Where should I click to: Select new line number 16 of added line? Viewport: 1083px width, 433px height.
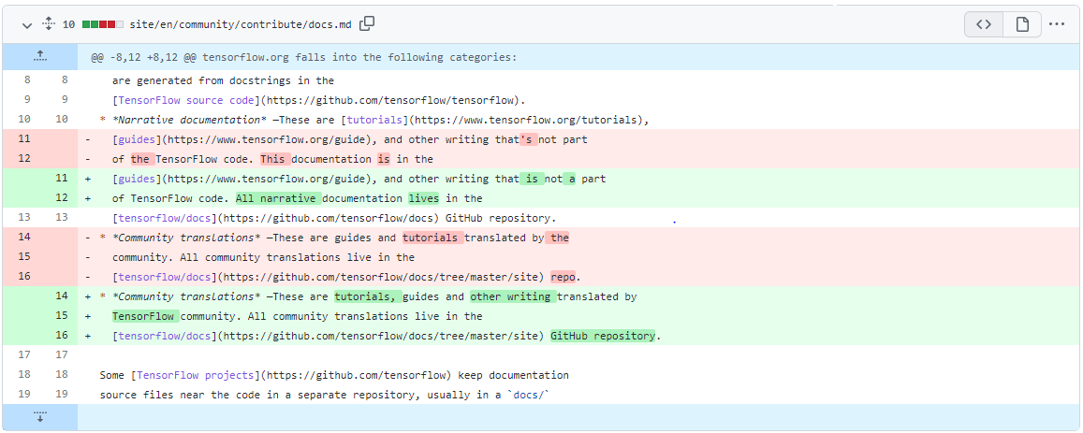[x=62, y=336]
